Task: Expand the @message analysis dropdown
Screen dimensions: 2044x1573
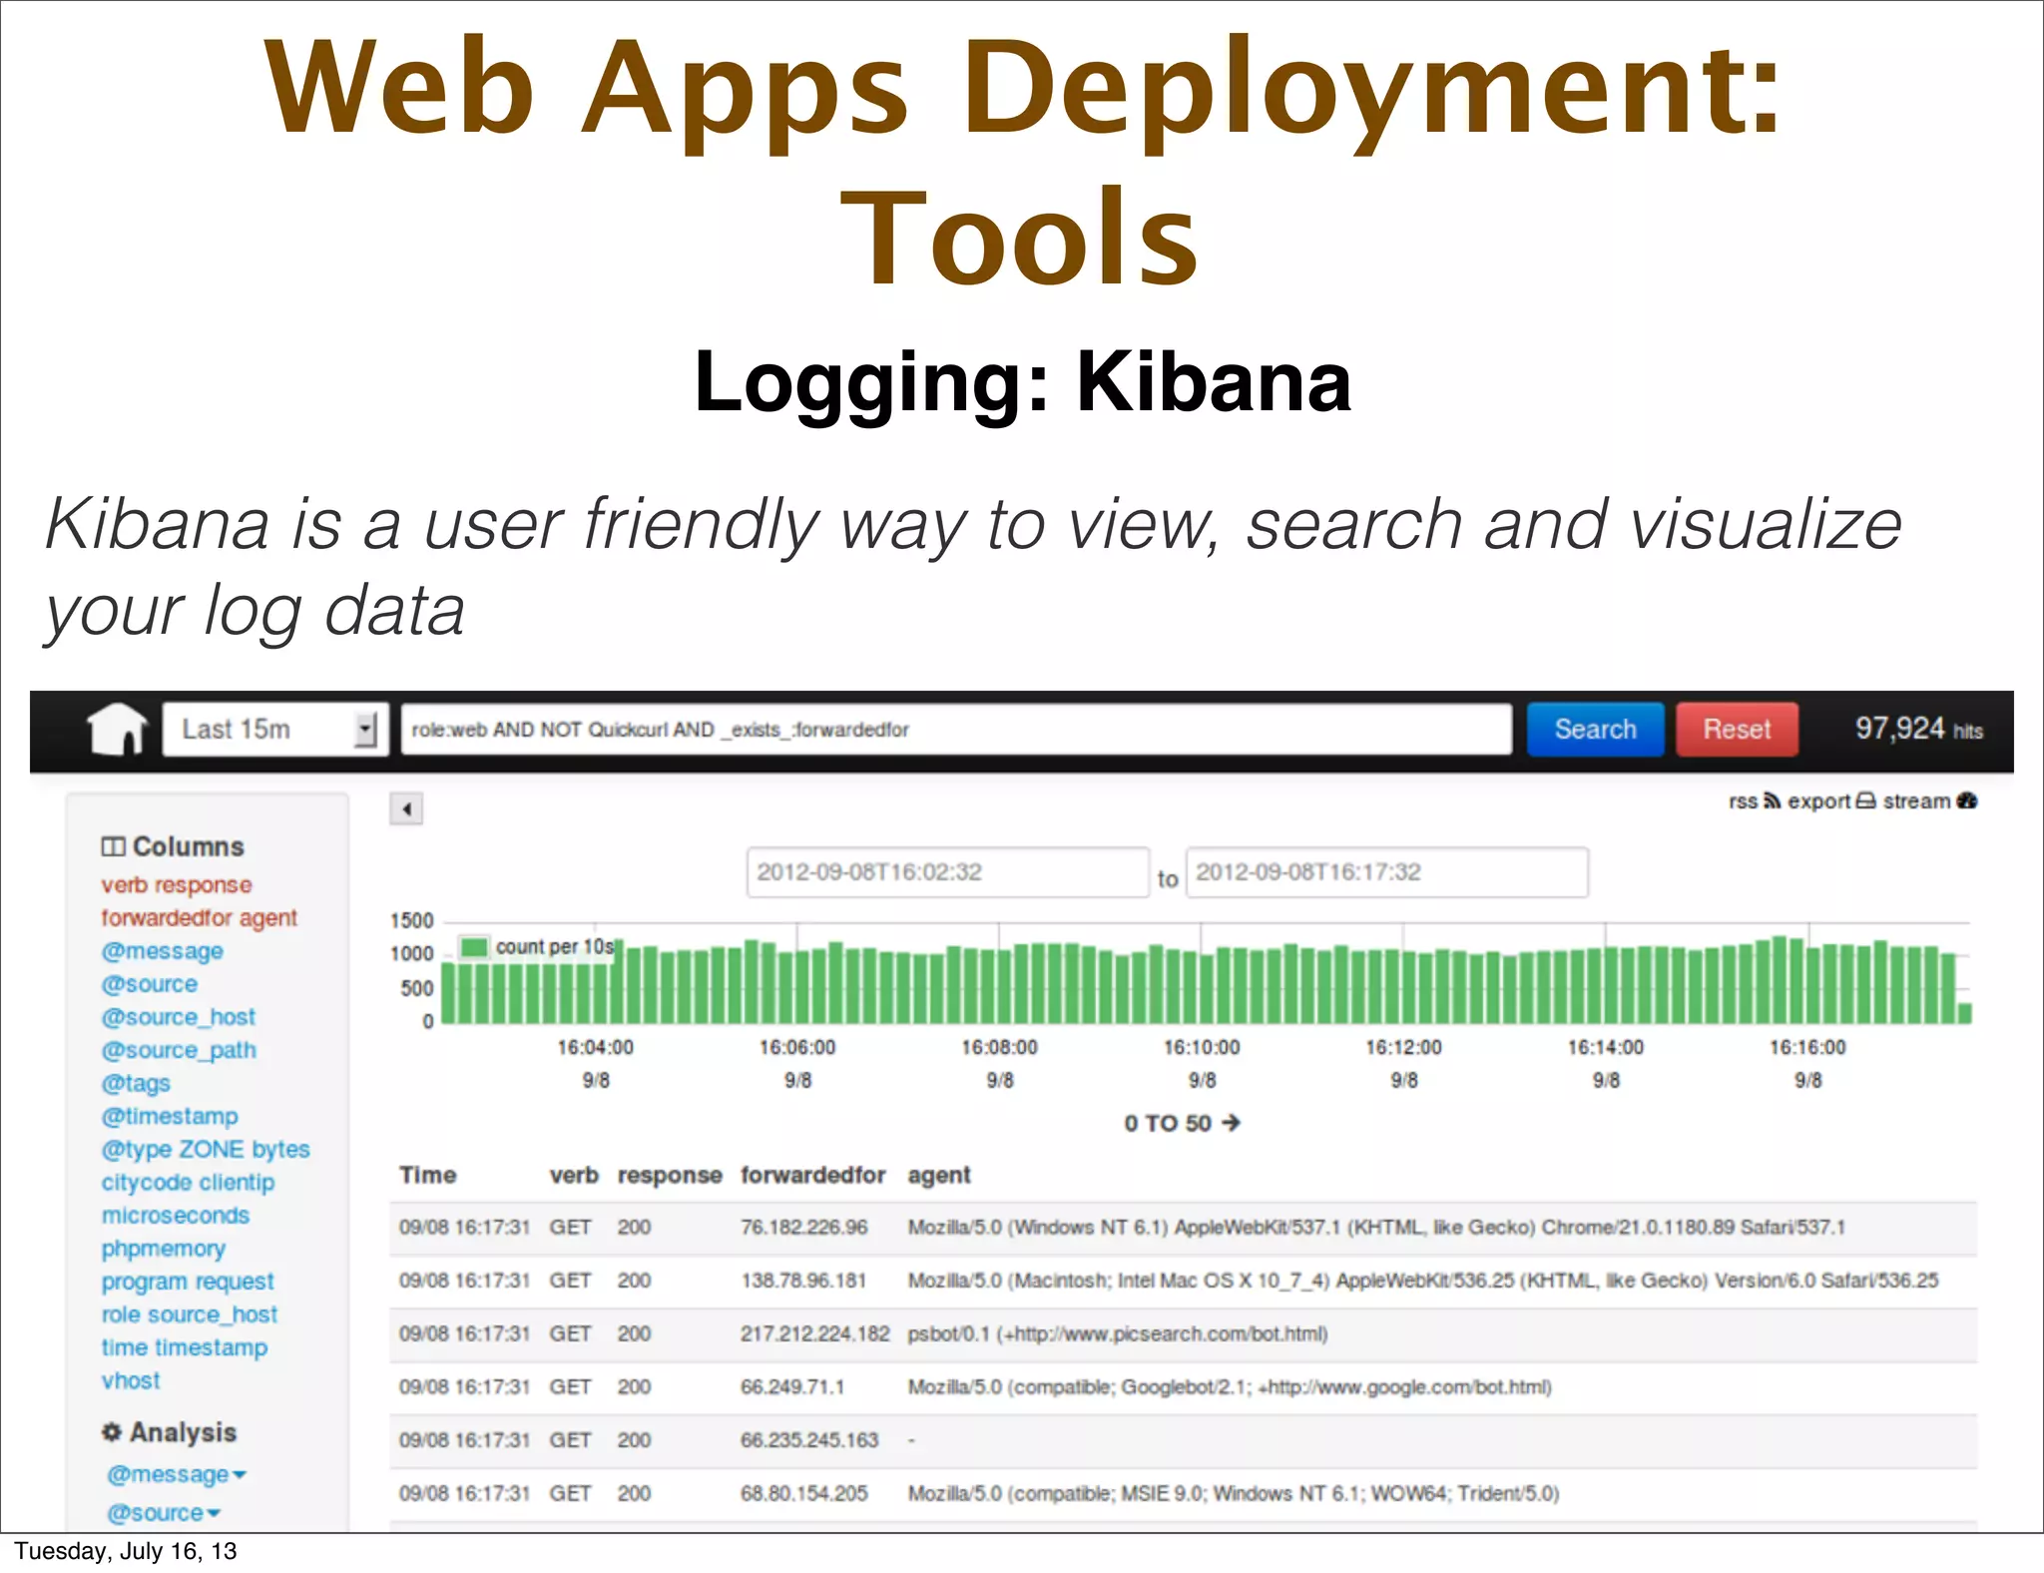Action: [x=177, y=1474]
